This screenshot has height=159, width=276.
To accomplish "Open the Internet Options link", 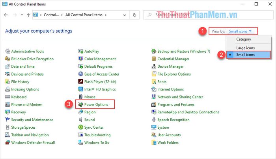I will [170, 89].
